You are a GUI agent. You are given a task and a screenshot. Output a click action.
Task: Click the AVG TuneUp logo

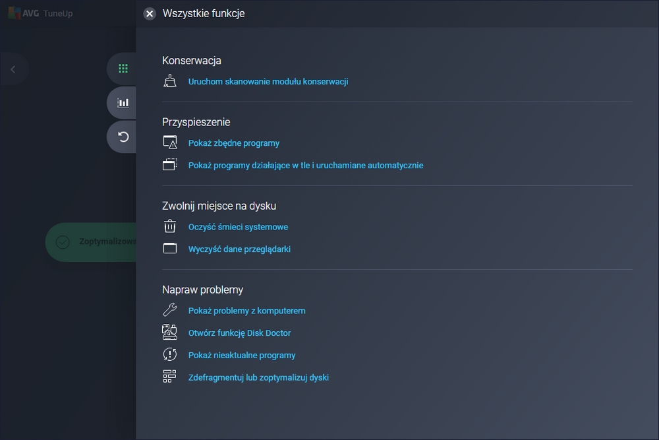click(41, 13)
